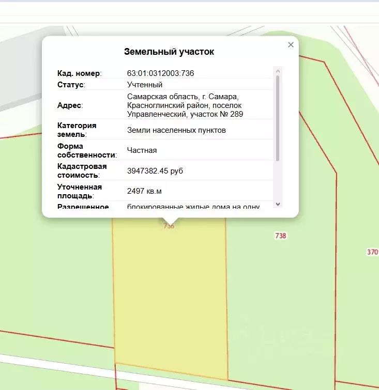
Task: Click the Кадастровая стоимость field label
Action: pos(82,170)
